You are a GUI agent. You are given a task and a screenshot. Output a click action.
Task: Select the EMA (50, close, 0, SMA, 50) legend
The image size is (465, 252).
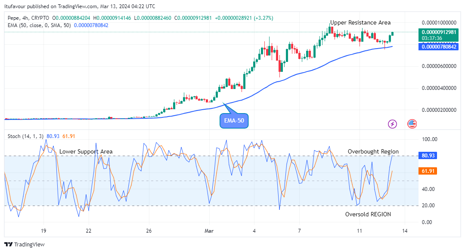39,25
